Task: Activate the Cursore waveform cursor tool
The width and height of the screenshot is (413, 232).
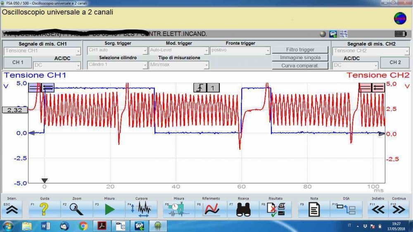Action: coord(141,209)
